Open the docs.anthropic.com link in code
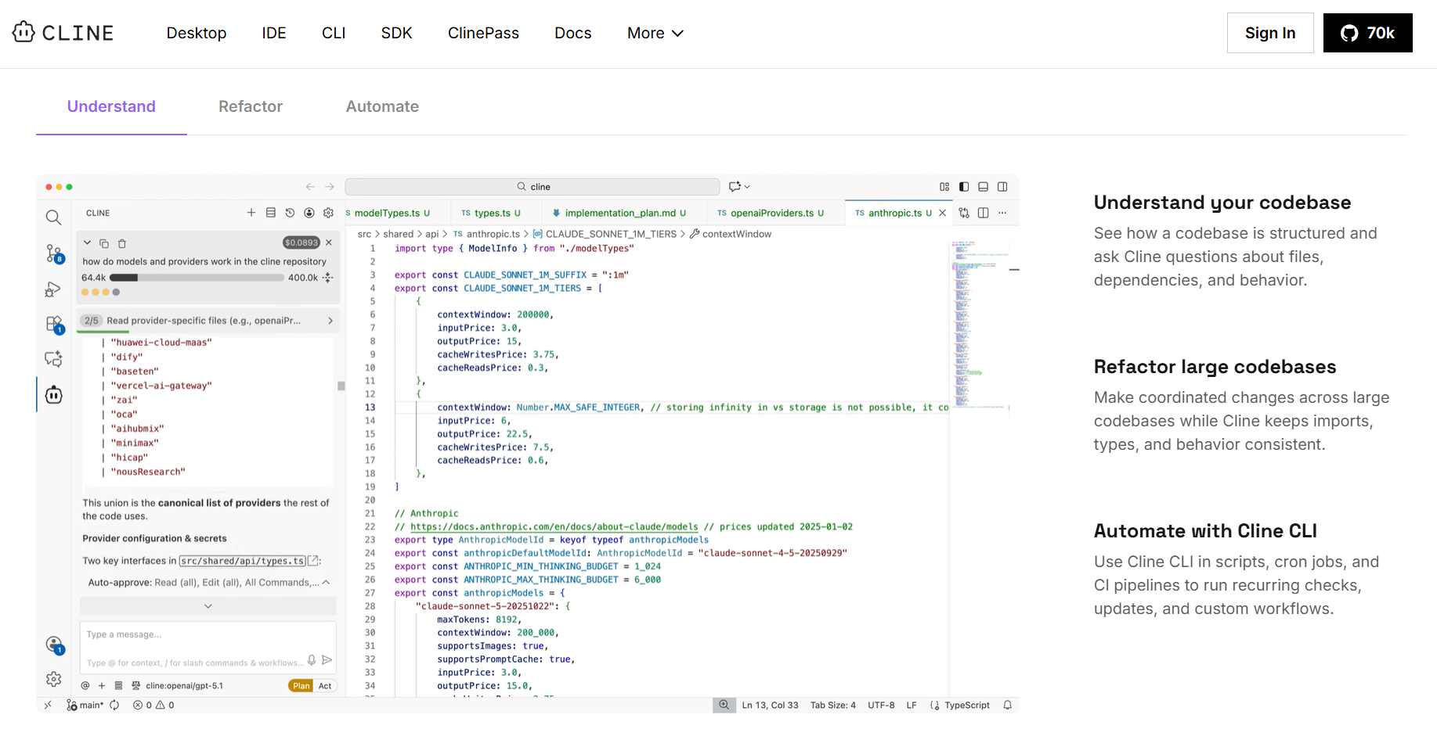The image size is (1437, 729). (554, 527)
